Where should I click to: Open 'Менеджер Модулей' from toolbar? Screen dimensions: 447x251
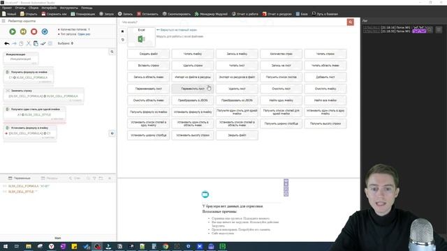(x=211, y=14)
